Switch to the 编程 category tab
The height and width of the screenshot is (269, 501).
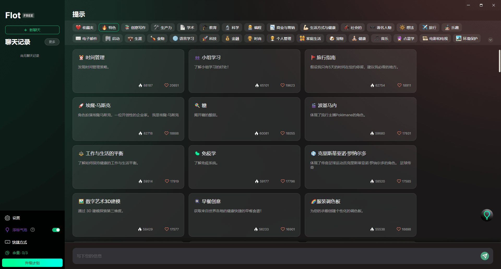pos(254,27)
